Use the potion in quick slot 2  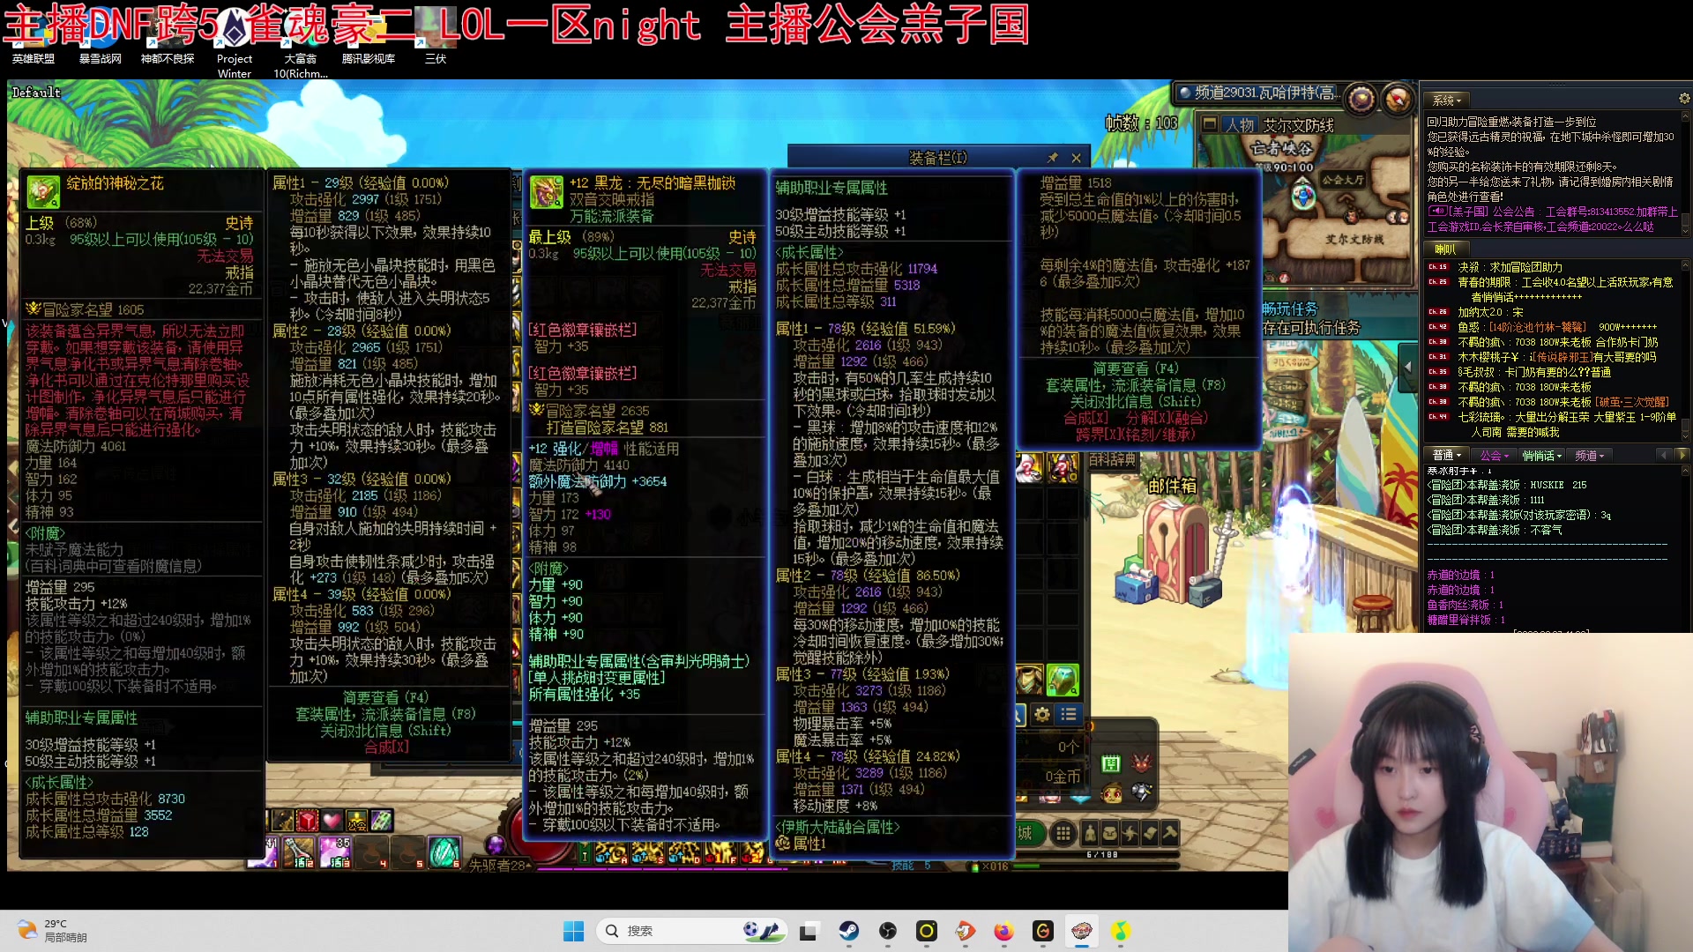(x=299, y=852)
